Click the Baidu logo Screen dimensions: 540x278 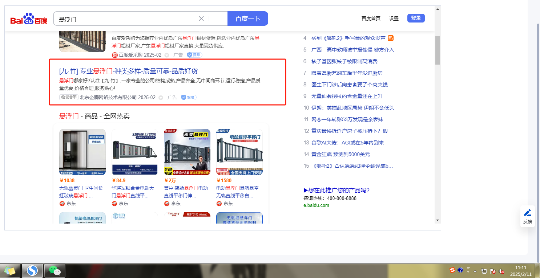(x=29, y=19)
